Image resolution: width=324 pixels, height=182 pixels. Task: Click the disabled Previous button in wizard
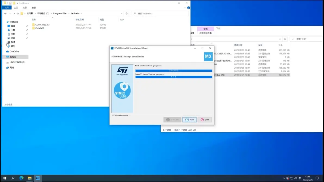[172, 119]
